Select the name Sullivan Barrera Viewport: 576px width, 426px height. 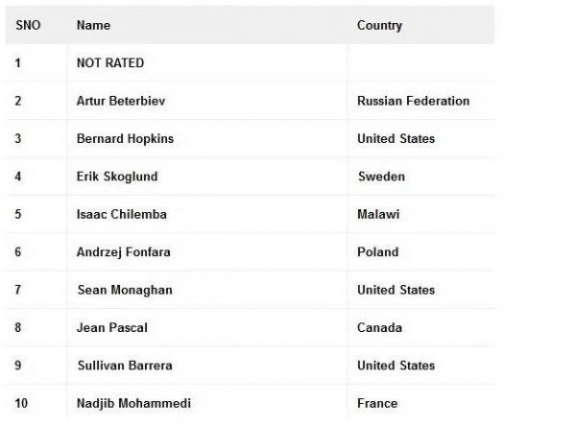(x=125, y=366)
